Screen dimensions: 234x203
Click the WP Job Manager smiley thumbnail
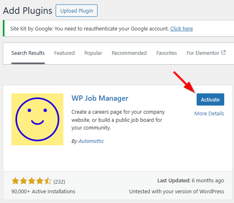click(x=37, y=119)
